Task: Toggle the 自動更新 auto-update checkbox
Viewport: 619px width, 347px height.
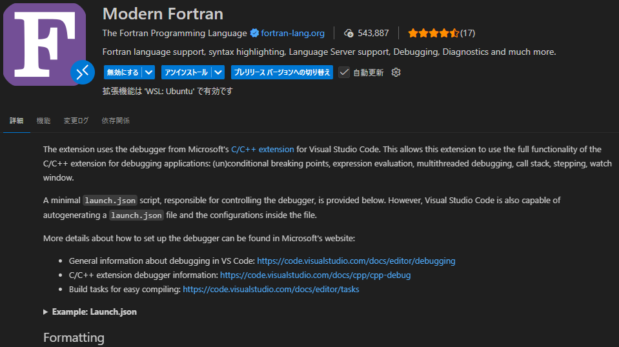Action: 344,72
